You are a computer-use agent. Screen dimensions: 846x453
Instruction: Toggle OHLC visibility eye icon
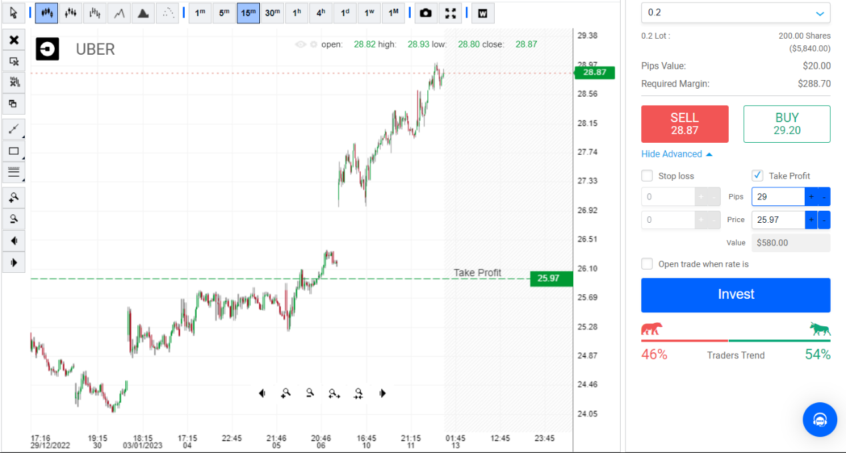pos(301,45)
